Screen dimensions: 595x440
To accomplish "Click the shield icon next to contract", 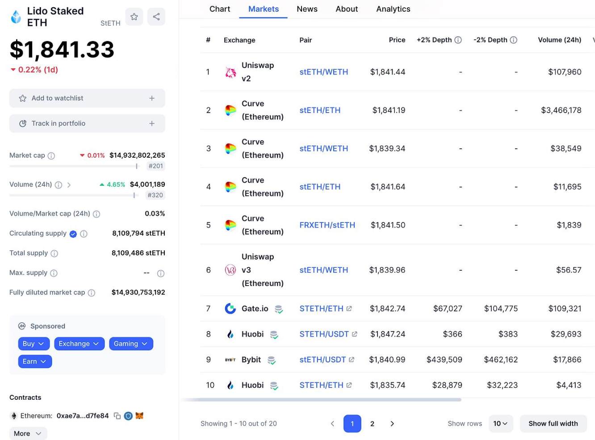I will click(x=128, y=416).
